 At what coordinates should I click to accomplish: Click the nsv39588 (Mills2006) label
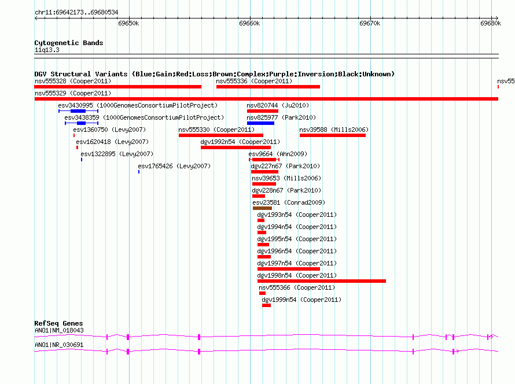[334, 130]
